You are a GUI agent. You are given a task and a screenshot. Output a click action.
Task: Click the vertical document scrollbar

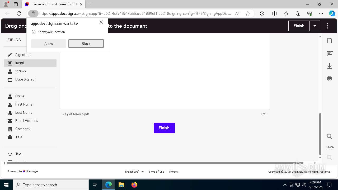pos(320,134)
